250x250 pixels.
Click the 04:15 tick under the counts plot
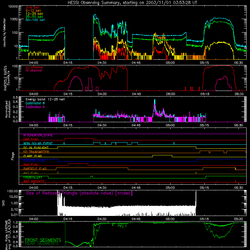click(68, 63)
